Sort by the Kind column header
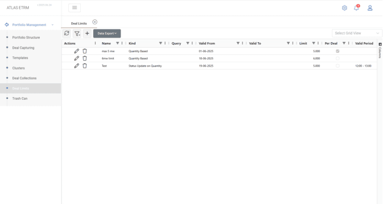 pos(132,44)
